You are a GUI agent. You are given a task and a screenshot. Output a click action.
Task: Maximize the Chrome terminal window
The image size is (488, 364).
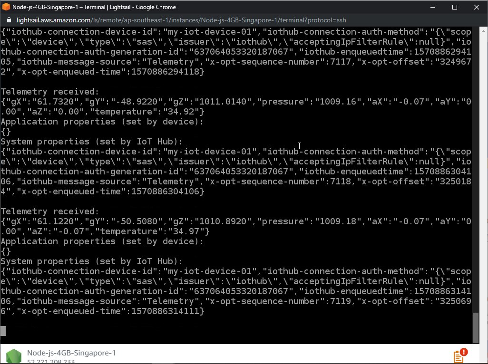pos(454,7)
